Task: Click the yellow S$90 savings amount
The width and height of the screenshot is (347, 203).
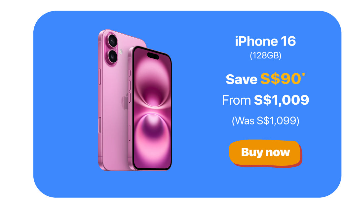Action: coord(281,79)
